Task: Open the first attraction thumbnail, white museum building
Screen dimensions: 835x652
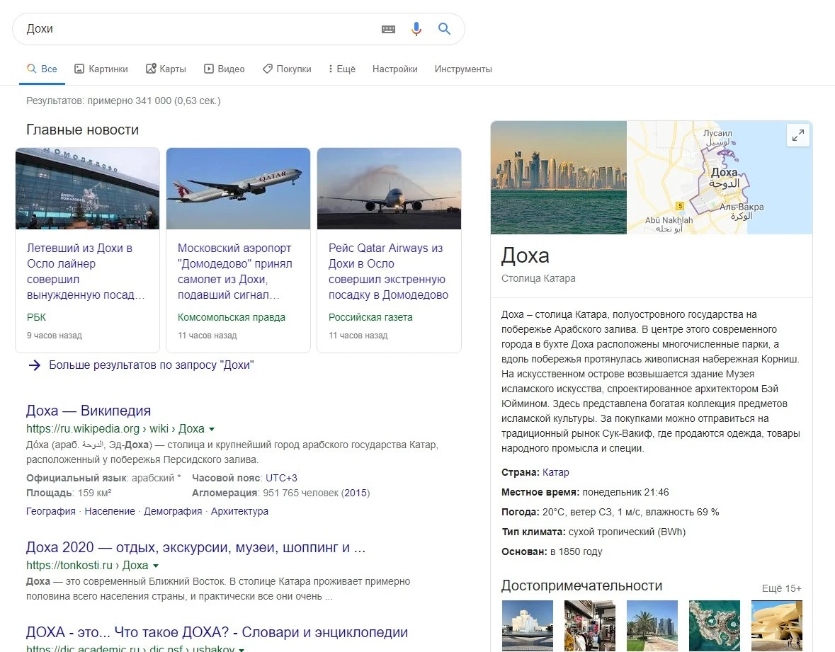Action: (x=527, y=626)
